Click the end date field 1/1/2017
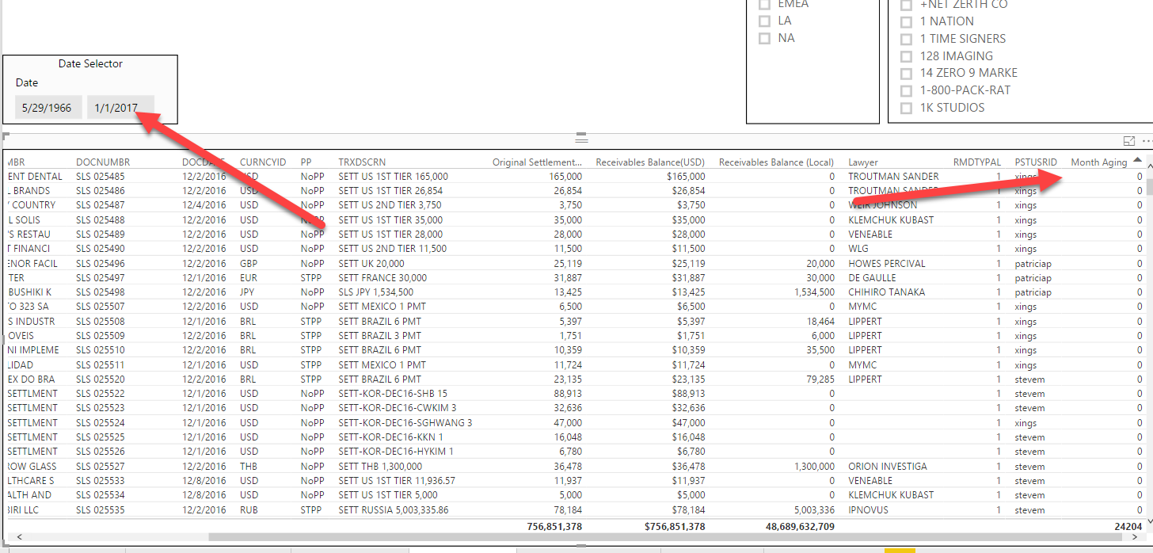Image resolution: width=1153 pixels, height=553 pixels. (120, 108)
